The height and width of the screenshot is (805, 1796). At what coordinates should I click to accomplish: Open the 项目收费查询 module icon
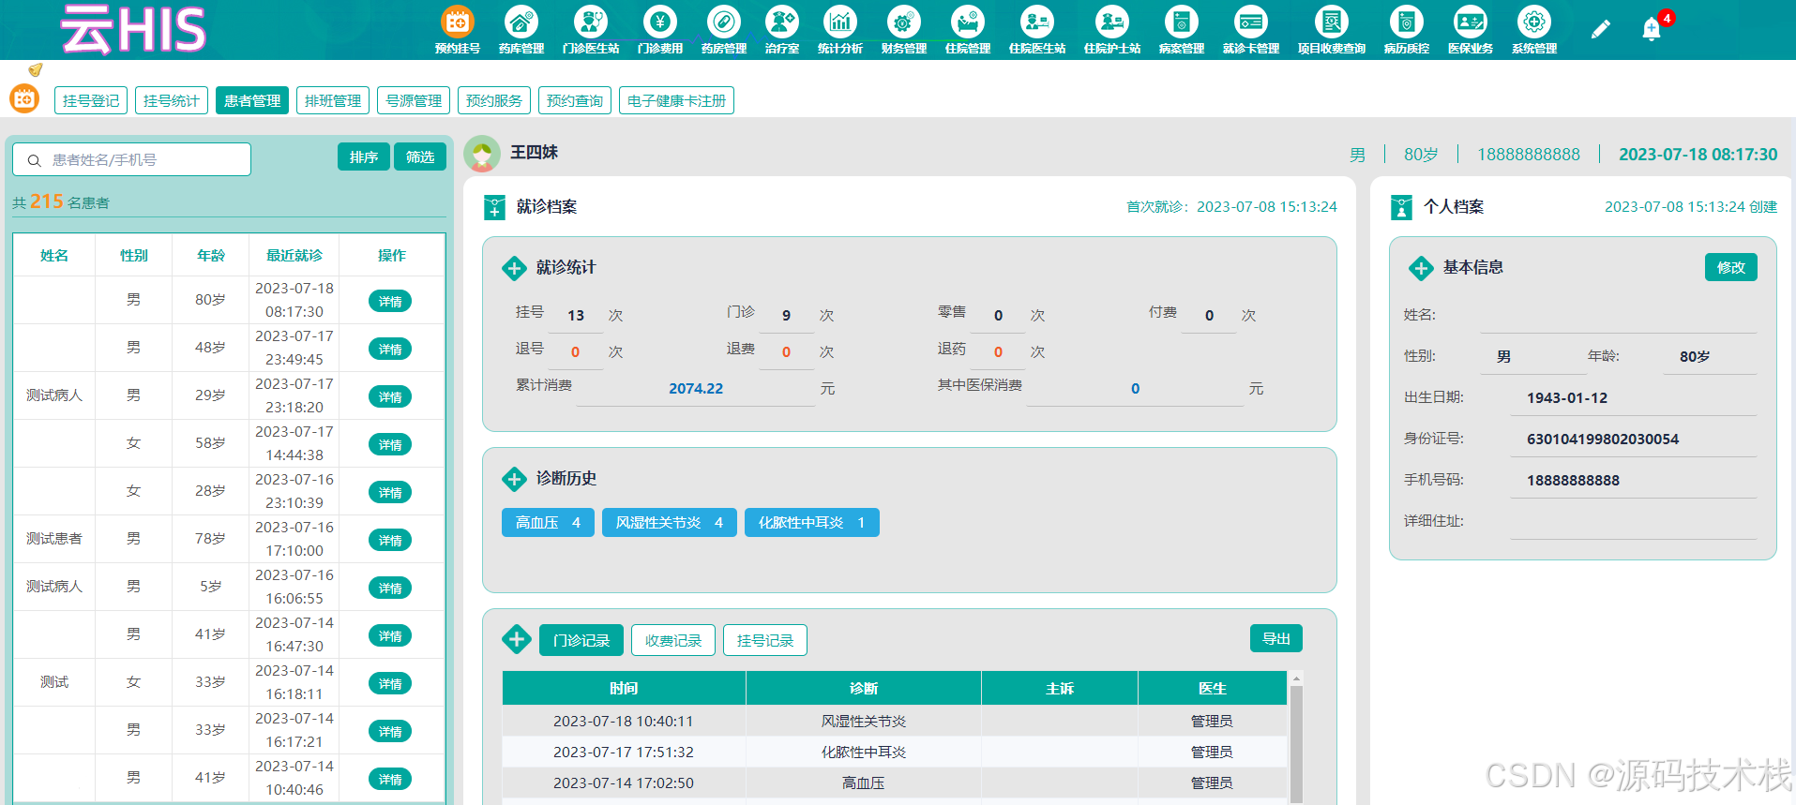coord(1332,22)
